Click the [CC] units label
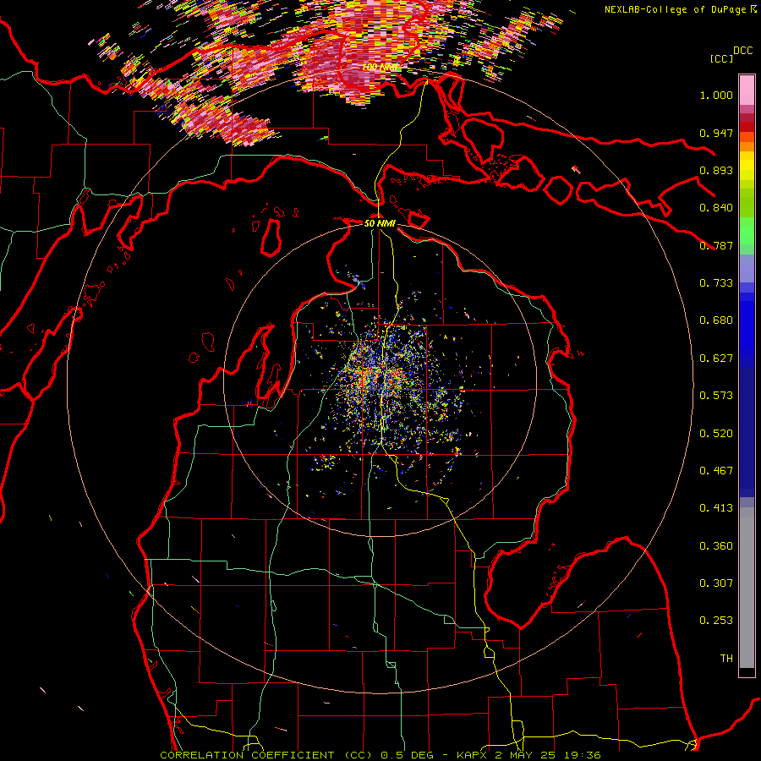Viewport: 761px width, 761px height. tap(721, 58)
